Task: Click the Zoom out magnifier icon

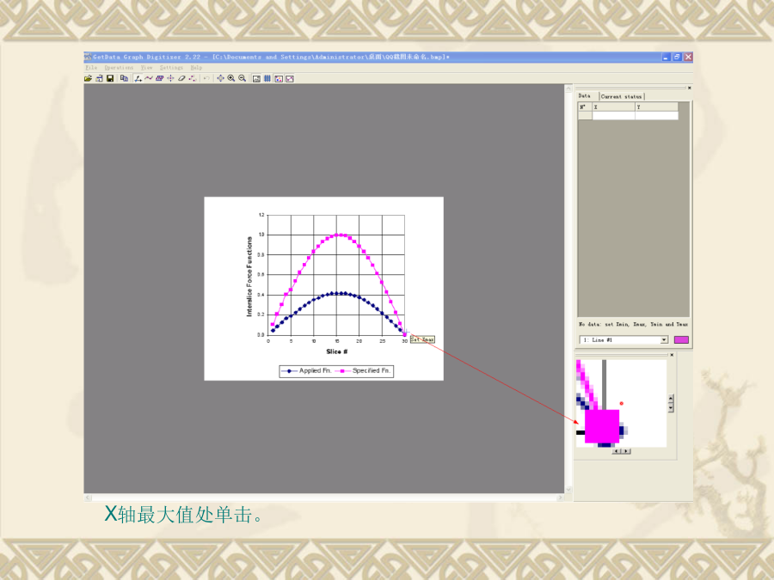Action: click(242, 78)
